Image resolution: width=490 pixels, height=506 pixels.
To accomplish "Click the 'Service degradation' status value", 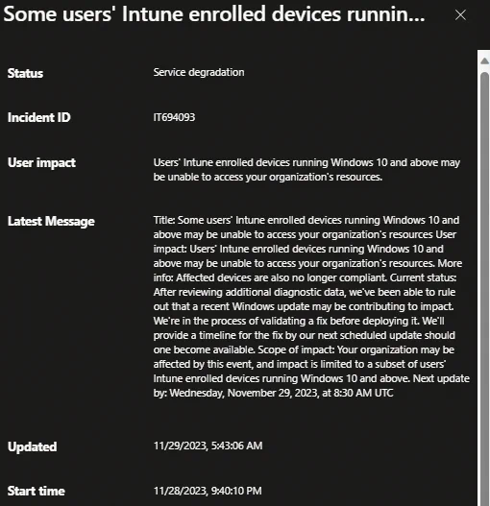I will pos(199,72).
